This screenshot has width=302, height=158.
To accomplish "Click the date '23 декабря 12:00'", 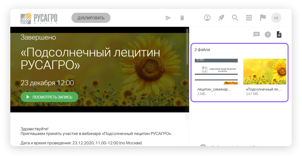I will coord(47,83).
